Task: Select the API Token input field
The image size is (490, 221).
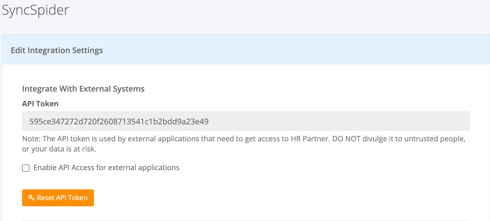Action: [x=246, y=121]
